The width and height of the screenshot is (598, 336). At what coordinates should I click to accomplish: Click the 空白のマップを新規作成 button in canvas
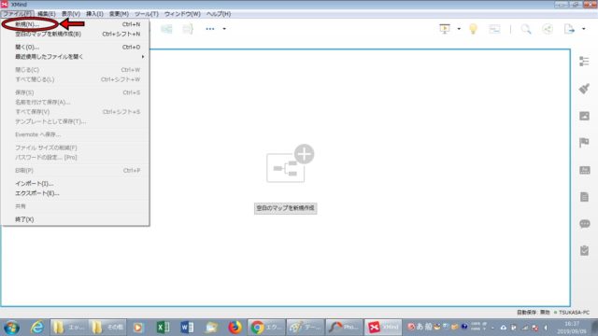285,208
